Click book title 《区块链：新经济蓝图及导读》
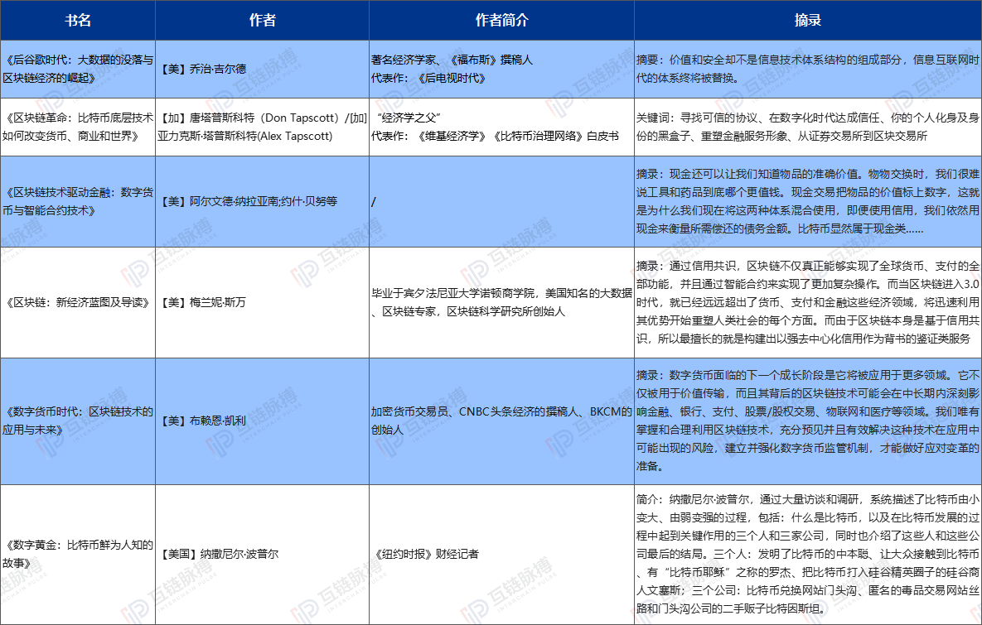 click(78, 302)
